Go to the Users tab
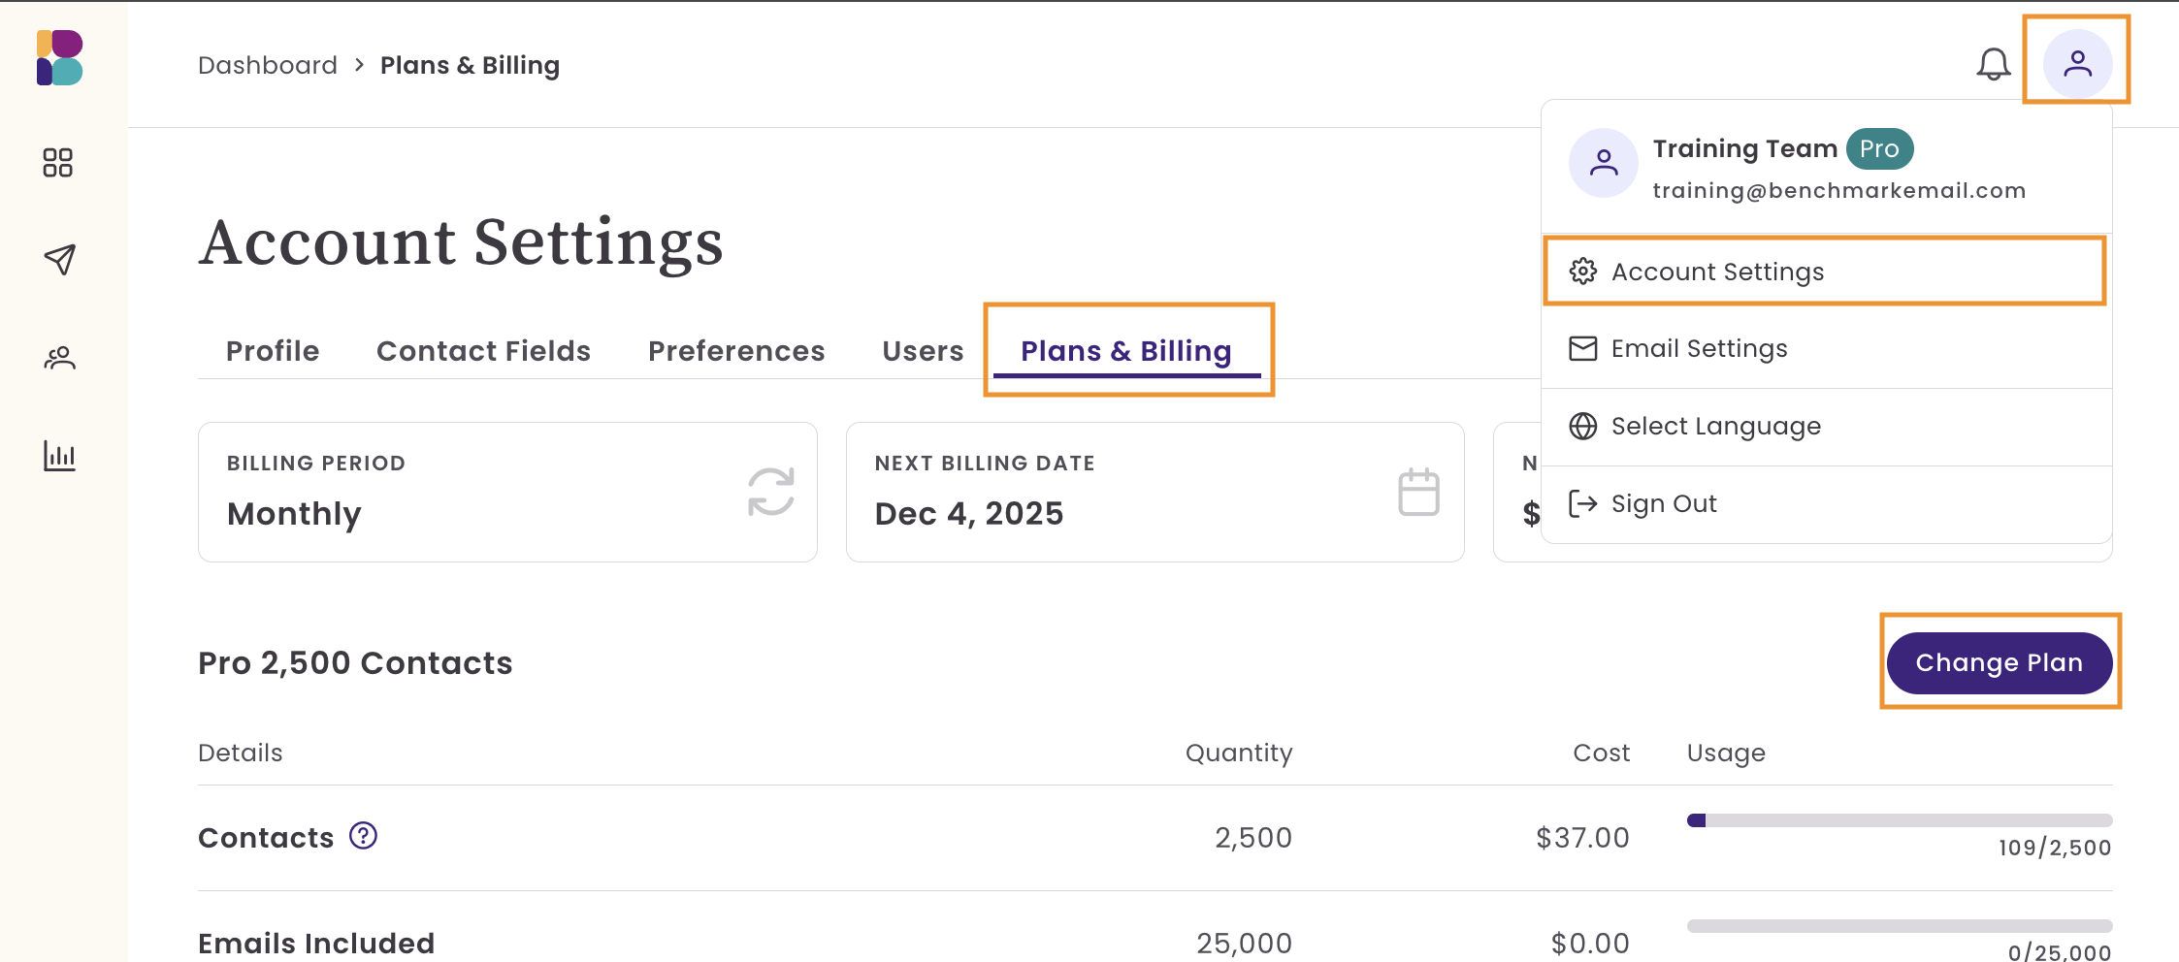 pyautogui.click(x=923, y=351)
